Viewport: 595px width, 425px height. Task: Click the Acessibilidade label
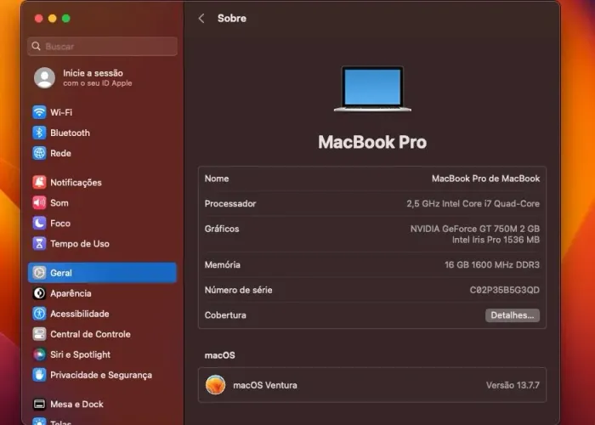tap(80, 314)
